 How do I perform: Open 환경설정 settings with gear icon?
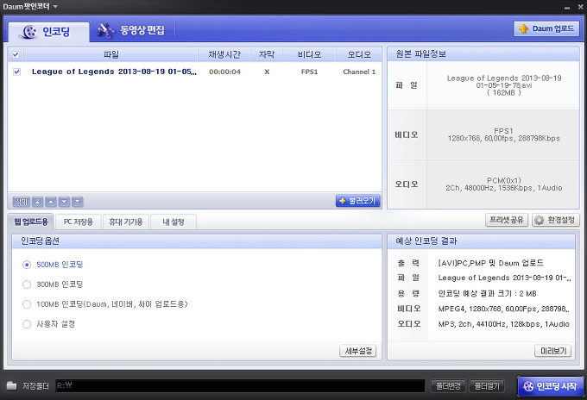click(x=556, y=220)
